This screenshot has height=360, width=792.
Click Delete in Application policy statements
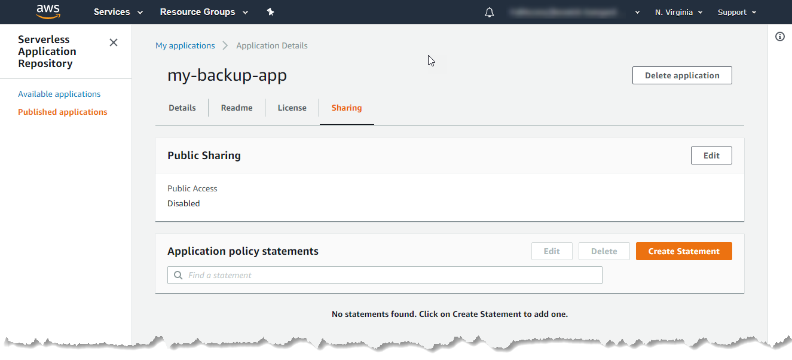[x=604, y=251]
